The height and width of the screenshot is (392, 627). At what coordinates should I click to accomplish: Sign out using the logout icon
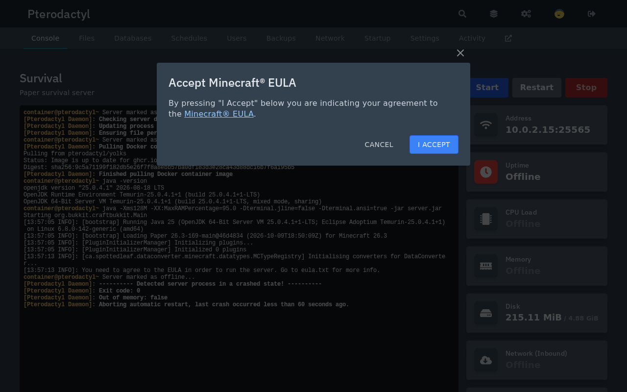click(x=592, y=14)
